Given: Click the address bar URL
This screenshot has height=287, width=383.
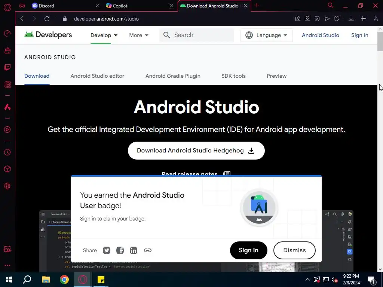Looking at the screenshot, I should [106, 19].
